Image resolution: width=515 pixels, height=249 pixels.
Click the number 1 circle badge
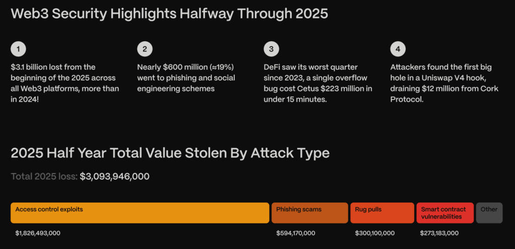pos(18,49)
